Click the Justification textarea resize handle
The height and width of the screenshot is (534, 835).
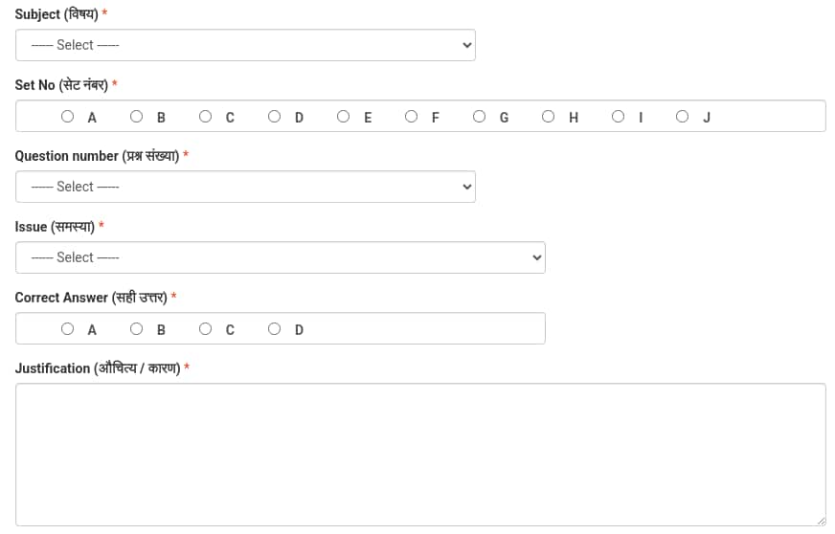[x=821, y=521]
